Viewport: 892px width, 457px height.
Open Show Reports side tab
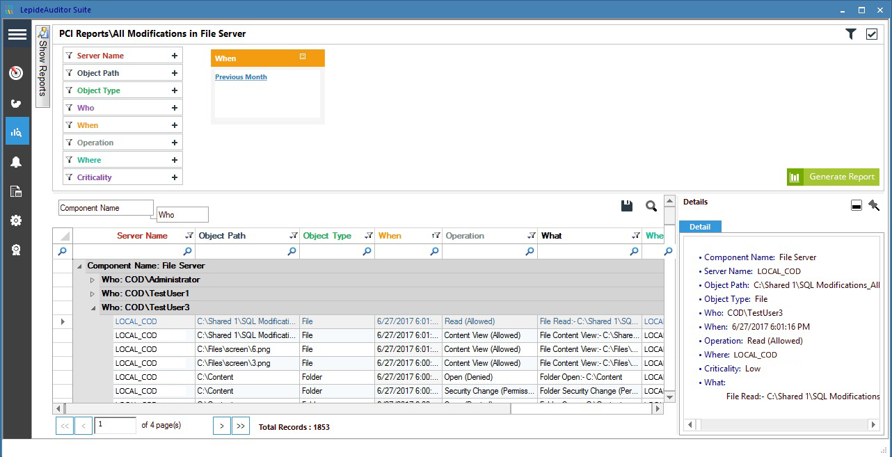42,67
